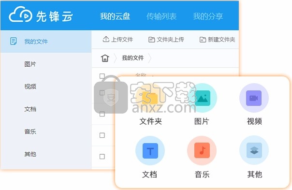Click the 文件夹上传 folder upload button
The height and width of the screenshot is (190, 292).
click(166, 39)
